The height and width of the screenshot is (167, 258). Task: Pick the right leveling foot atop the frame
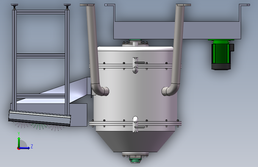point(67,7)
